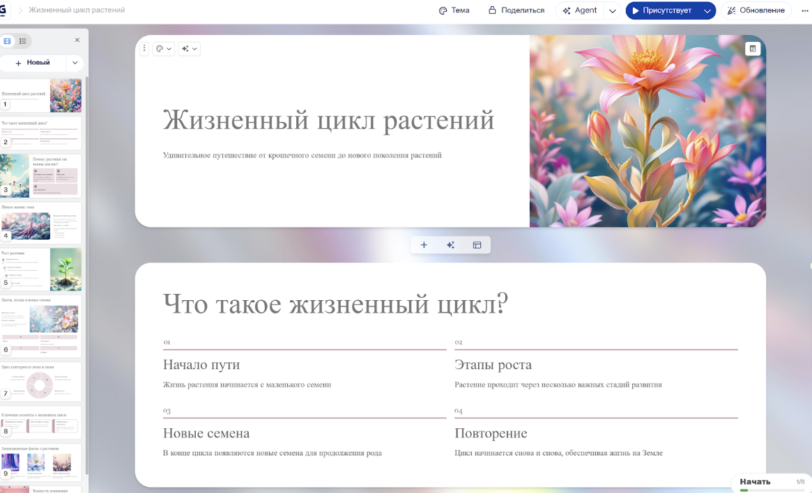Select slide 5 thumbnail Рост растения
This screenshot has width=812, height=493.
41,269
